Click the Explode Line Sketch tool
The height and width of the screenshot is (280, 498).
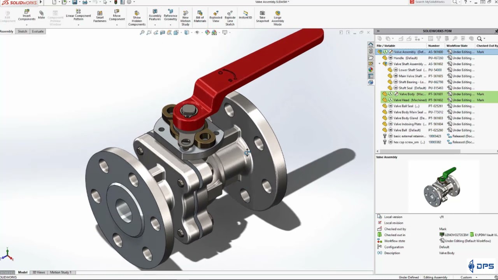(x=230, y=18)
